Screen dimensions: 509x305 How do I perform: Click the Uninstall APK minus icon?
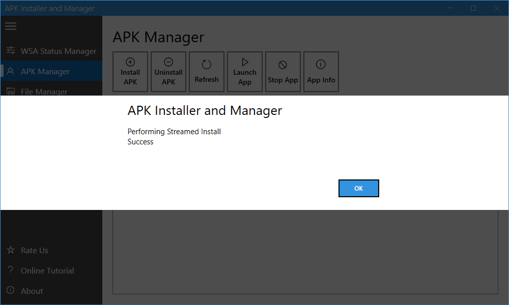click(x=168, y=62)
